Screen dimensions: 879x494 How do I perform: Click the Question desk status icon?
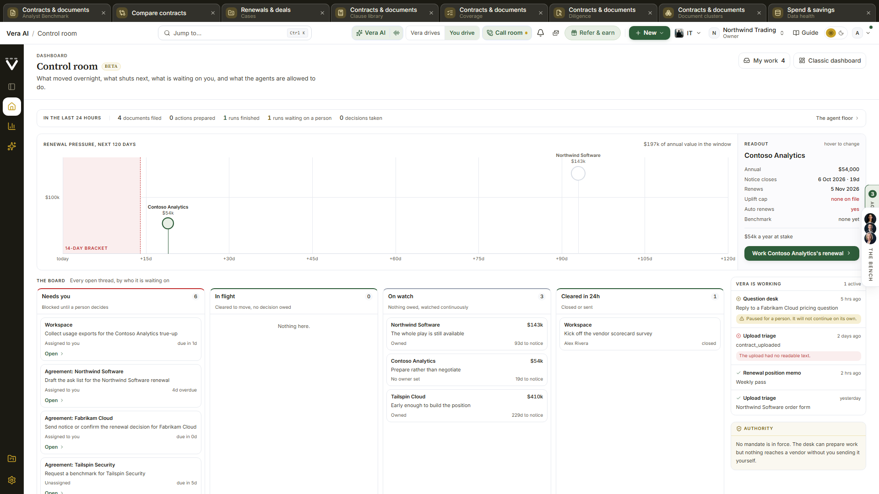pyautogui.click(x=738, y=299)
